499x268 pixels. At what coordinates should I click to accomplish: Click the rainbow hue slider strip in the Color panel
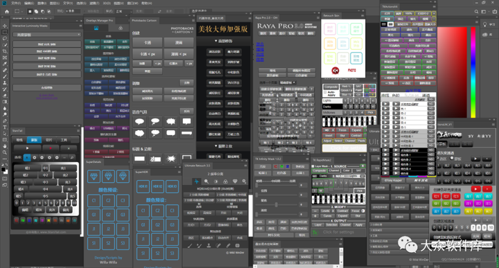pos(473,72)
